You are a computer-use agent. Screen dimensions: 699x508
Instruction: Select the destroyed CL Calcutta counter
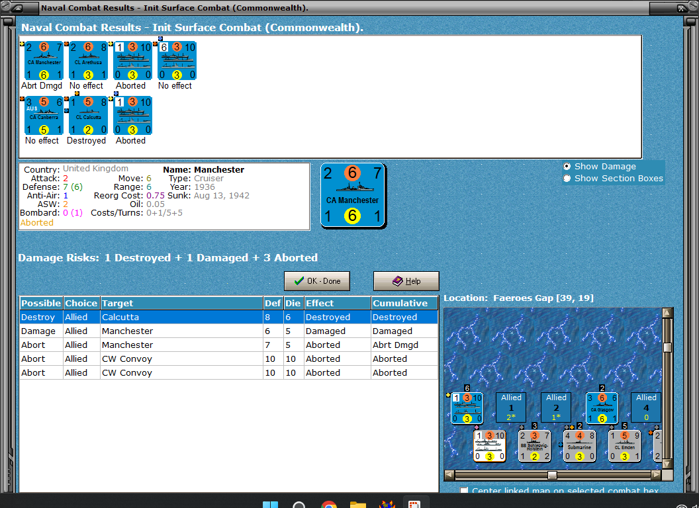(x=88, y=115)
